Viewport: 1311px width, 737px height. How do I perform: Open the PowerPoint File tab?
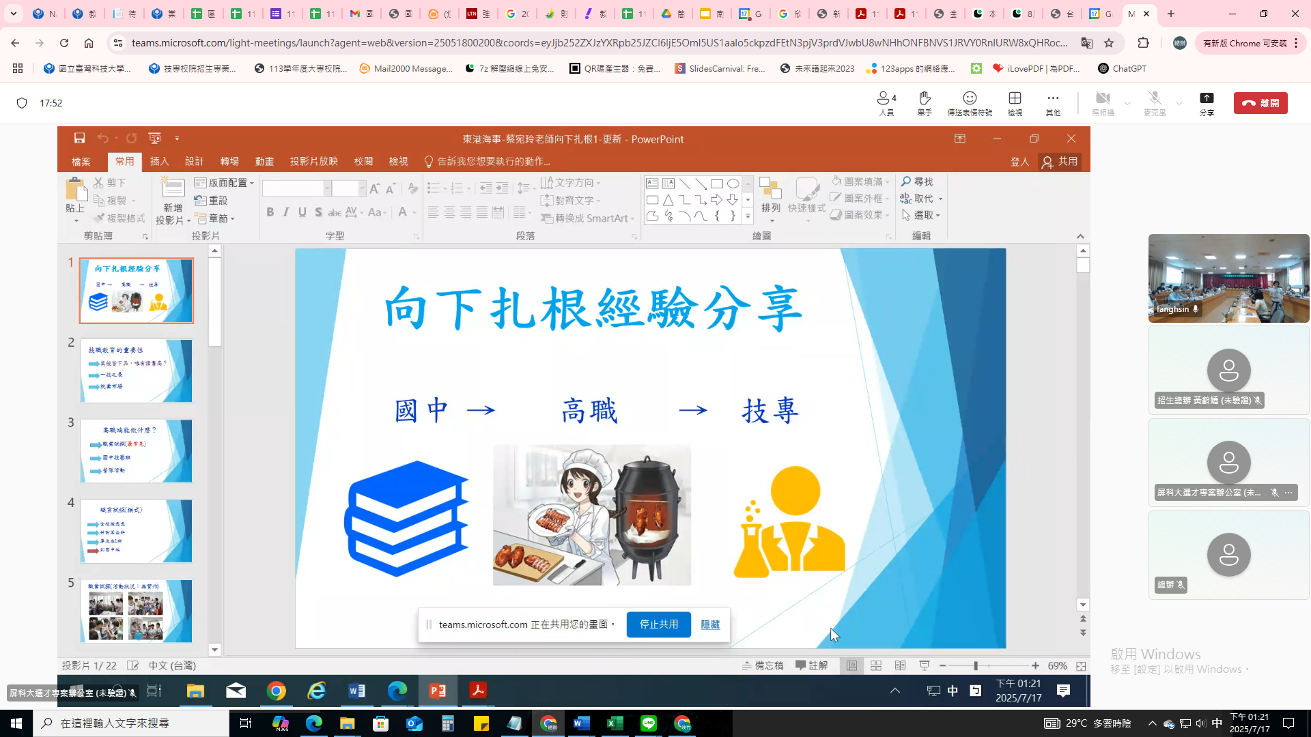(x=81, y=162)
